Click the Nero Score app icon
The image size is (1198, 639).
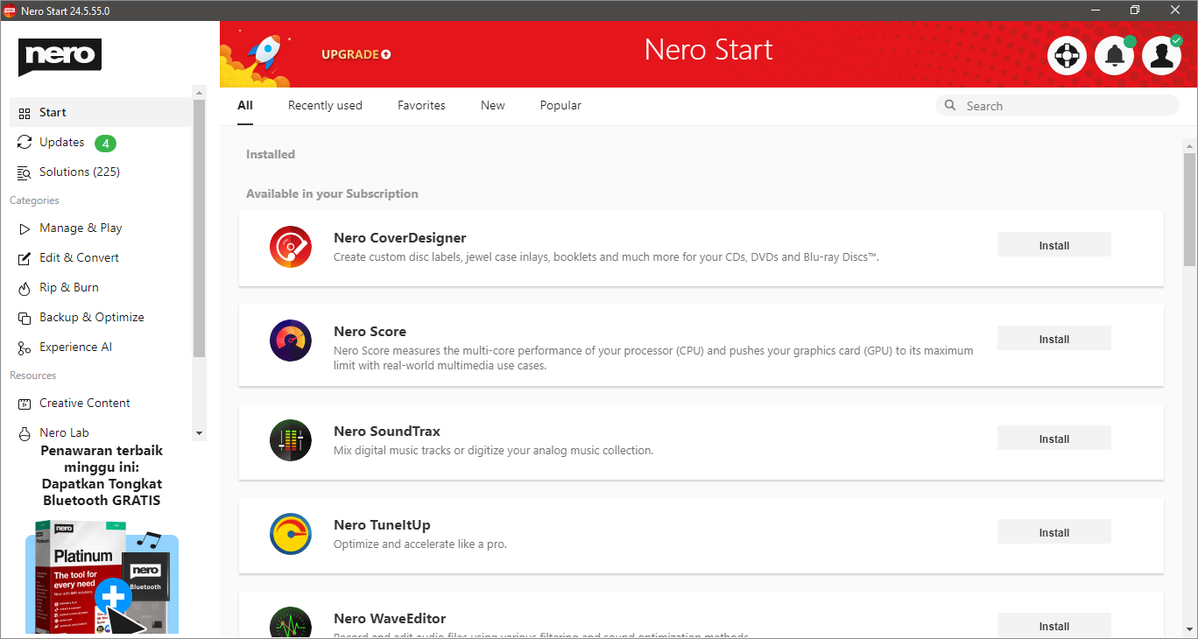click(x=291, y=341)
